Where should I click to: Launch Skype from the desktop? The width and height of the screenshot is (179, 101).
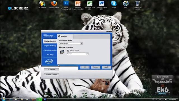pos(114,4)
